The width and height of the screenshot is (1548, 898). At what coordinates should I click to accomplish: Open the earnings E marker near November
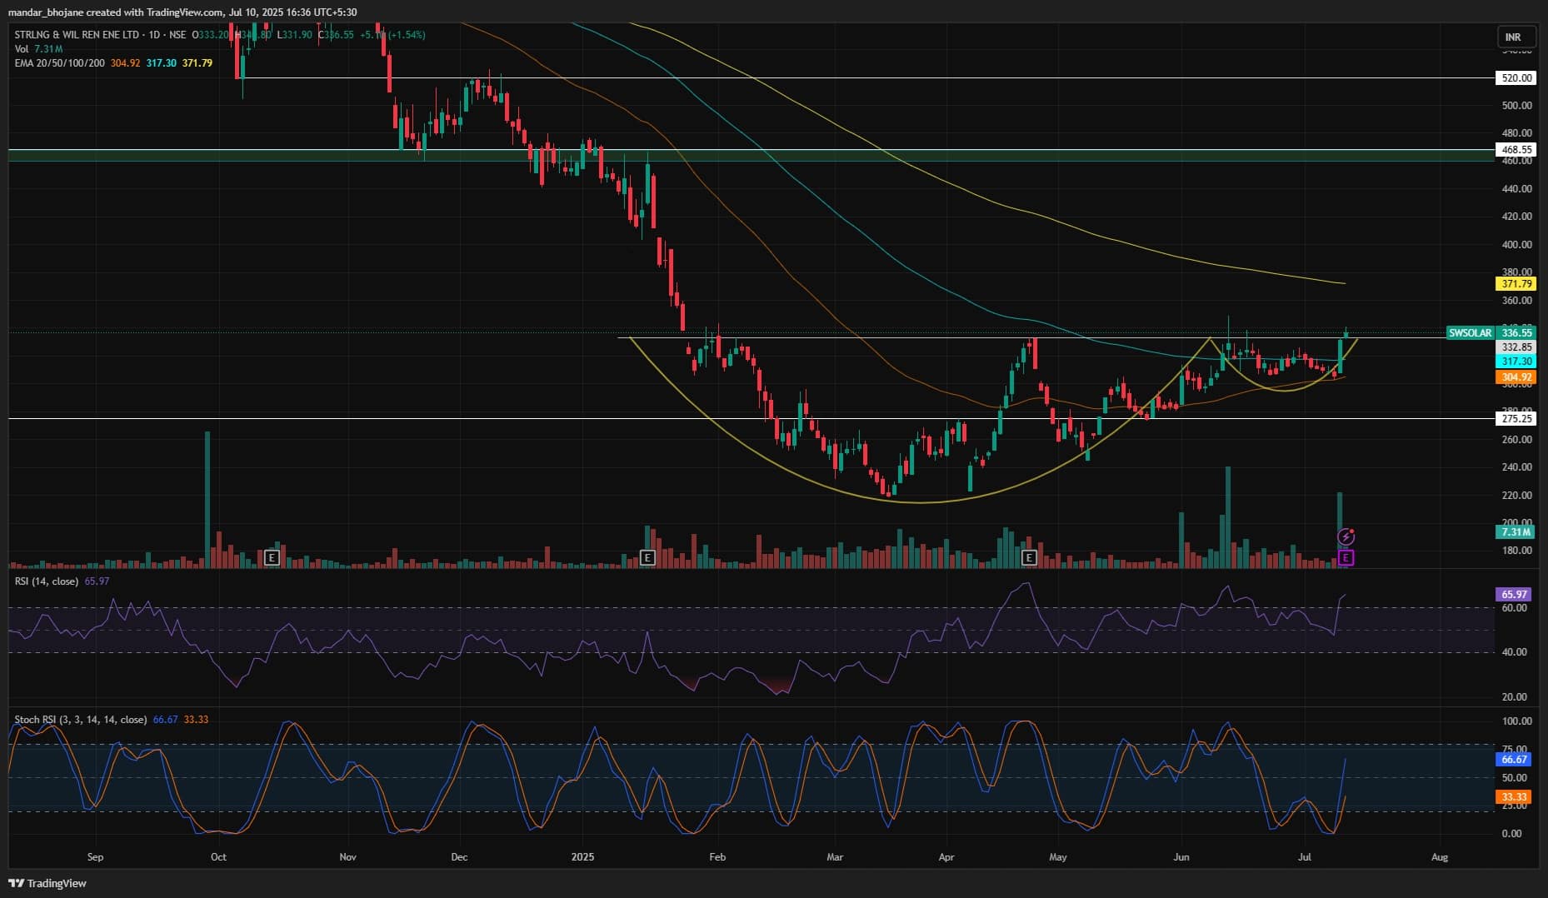click(272, 558)
